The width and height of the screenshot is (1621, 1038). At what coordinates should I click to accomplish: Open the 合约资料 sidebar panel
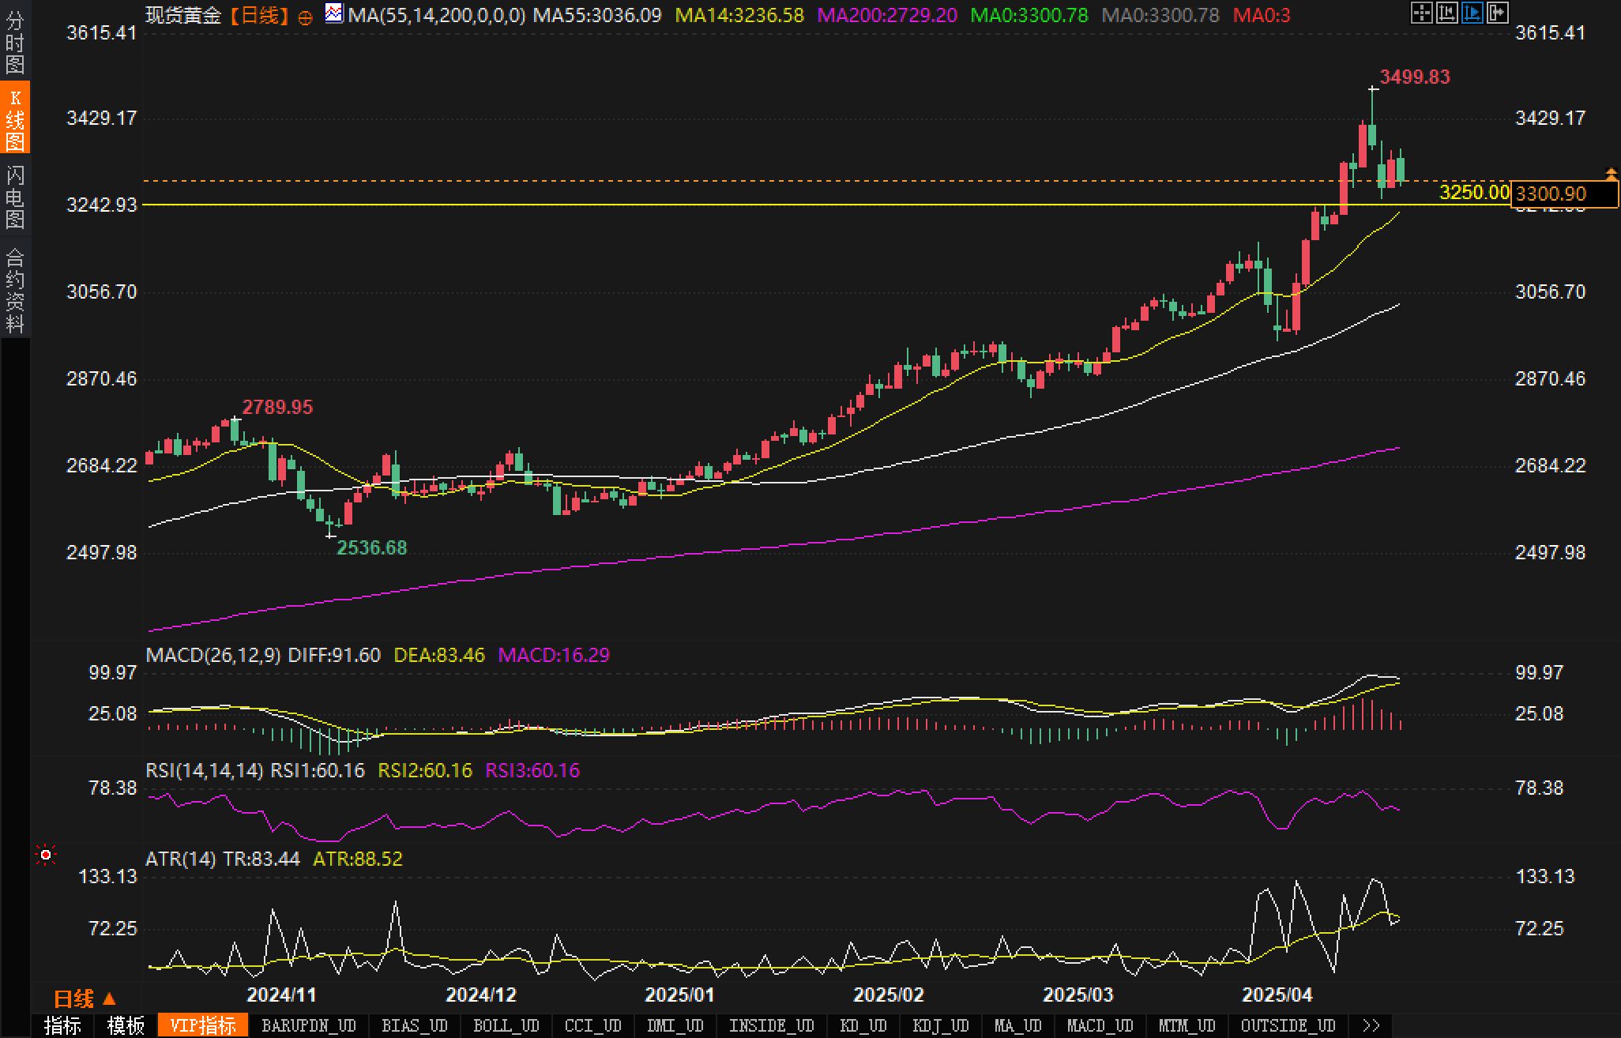point(15,289)
